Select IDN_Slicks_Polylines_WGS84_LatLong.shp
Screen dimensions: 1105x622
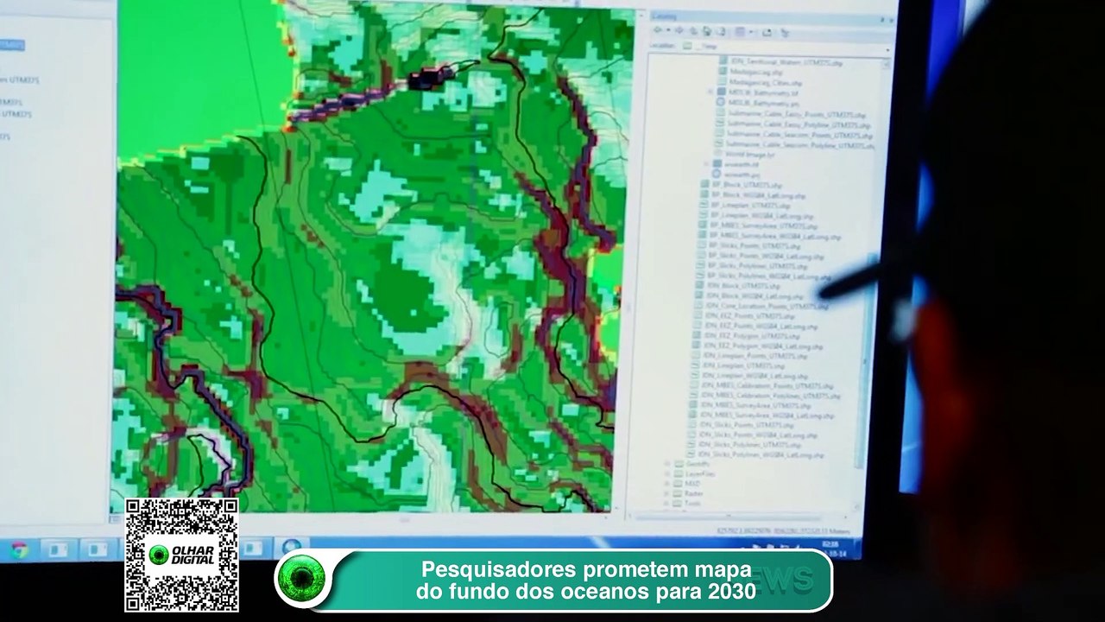761,454
